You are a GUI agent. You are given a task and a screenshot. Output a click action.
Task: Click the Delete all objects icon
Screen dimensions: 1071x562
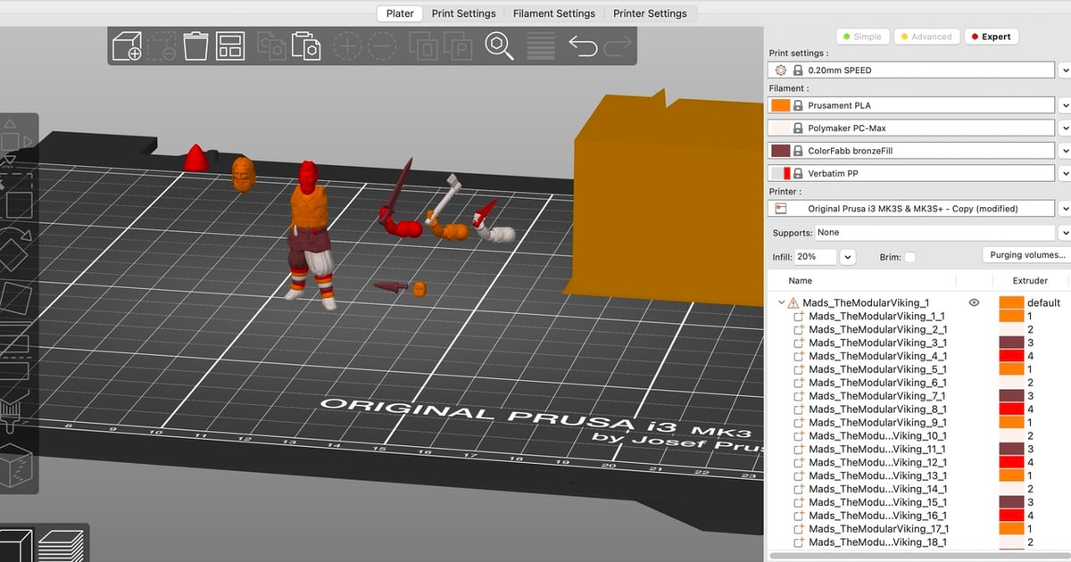(x=195, y=46)
